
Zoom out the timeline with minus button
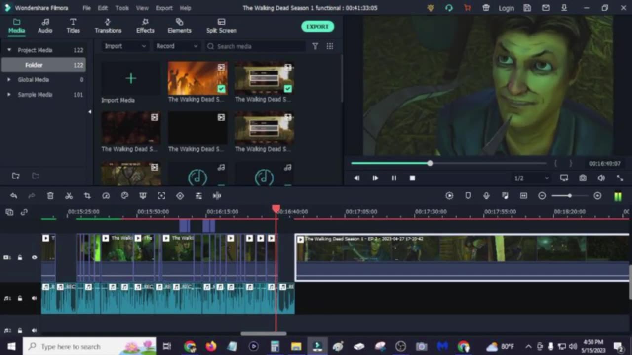(542, 196)
